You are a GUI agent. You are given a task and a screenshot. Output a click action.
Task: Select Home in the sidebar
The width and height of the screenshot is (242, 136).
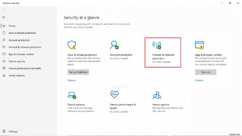12,26
